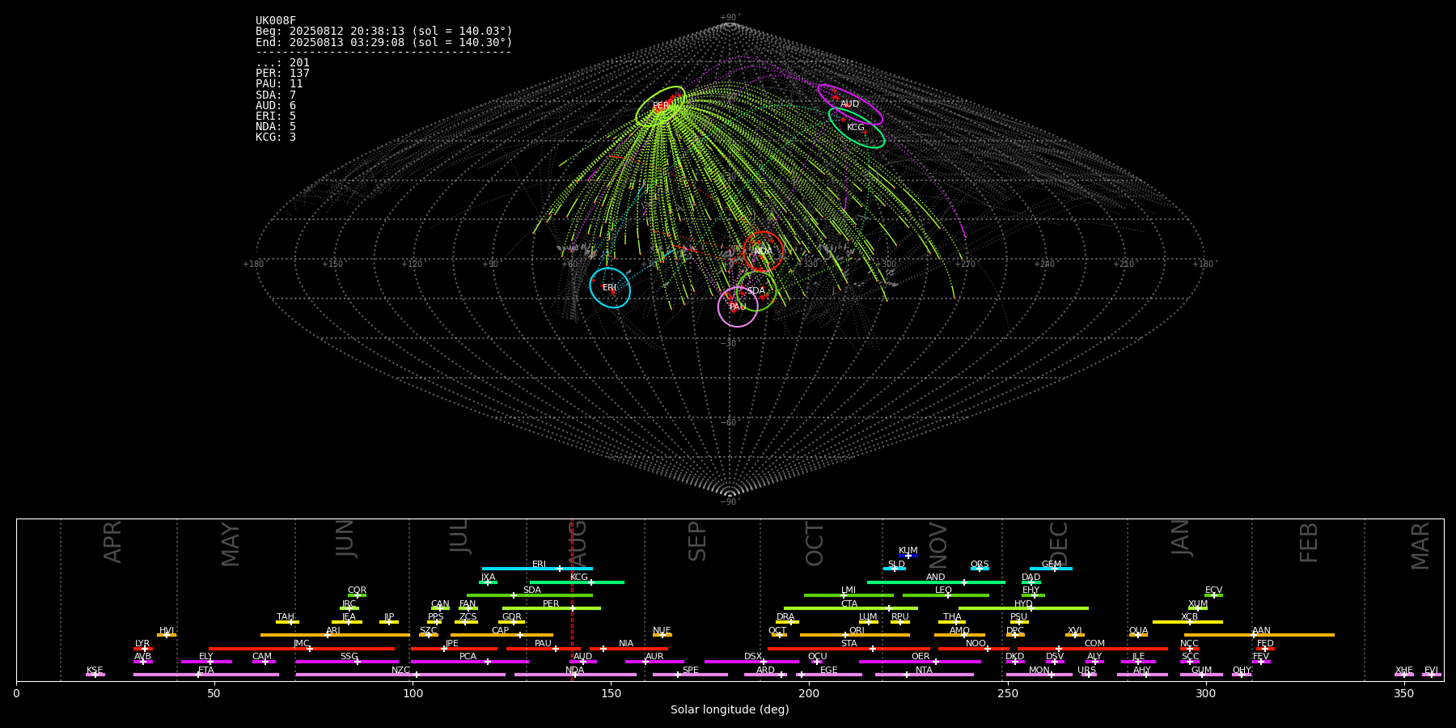Click the SDA green bar in timeline
Screen dimensions: 1456x728
530,595
